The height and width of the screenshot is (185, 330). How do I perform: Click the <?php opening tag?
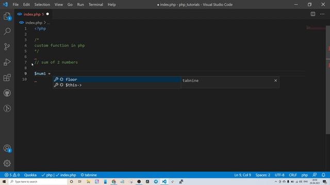click(x=40, y=29)
